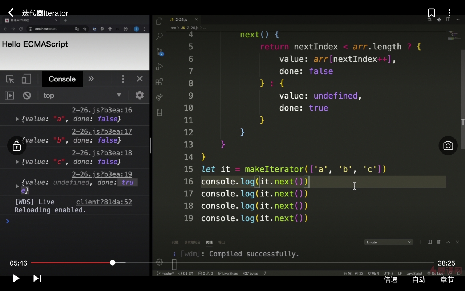The width and height of the screenshot is (465, 291).
Task: Skip to the next video
Action: coord(37,278)
